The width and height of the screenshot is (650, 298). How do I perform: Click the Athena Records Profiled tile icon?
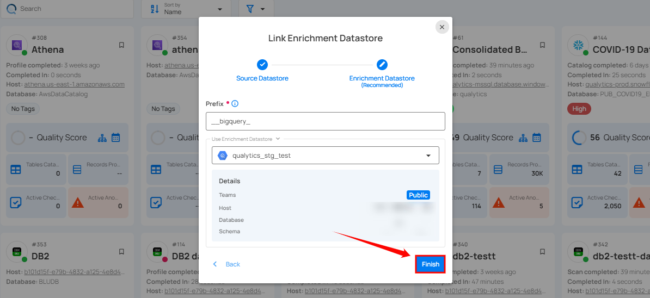[x=77, y=170]
